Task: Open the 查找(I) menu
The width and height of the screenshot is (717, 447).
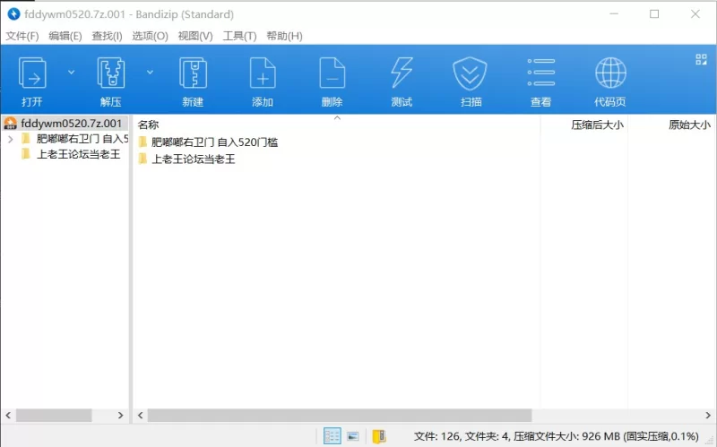Action: point(107,36)
